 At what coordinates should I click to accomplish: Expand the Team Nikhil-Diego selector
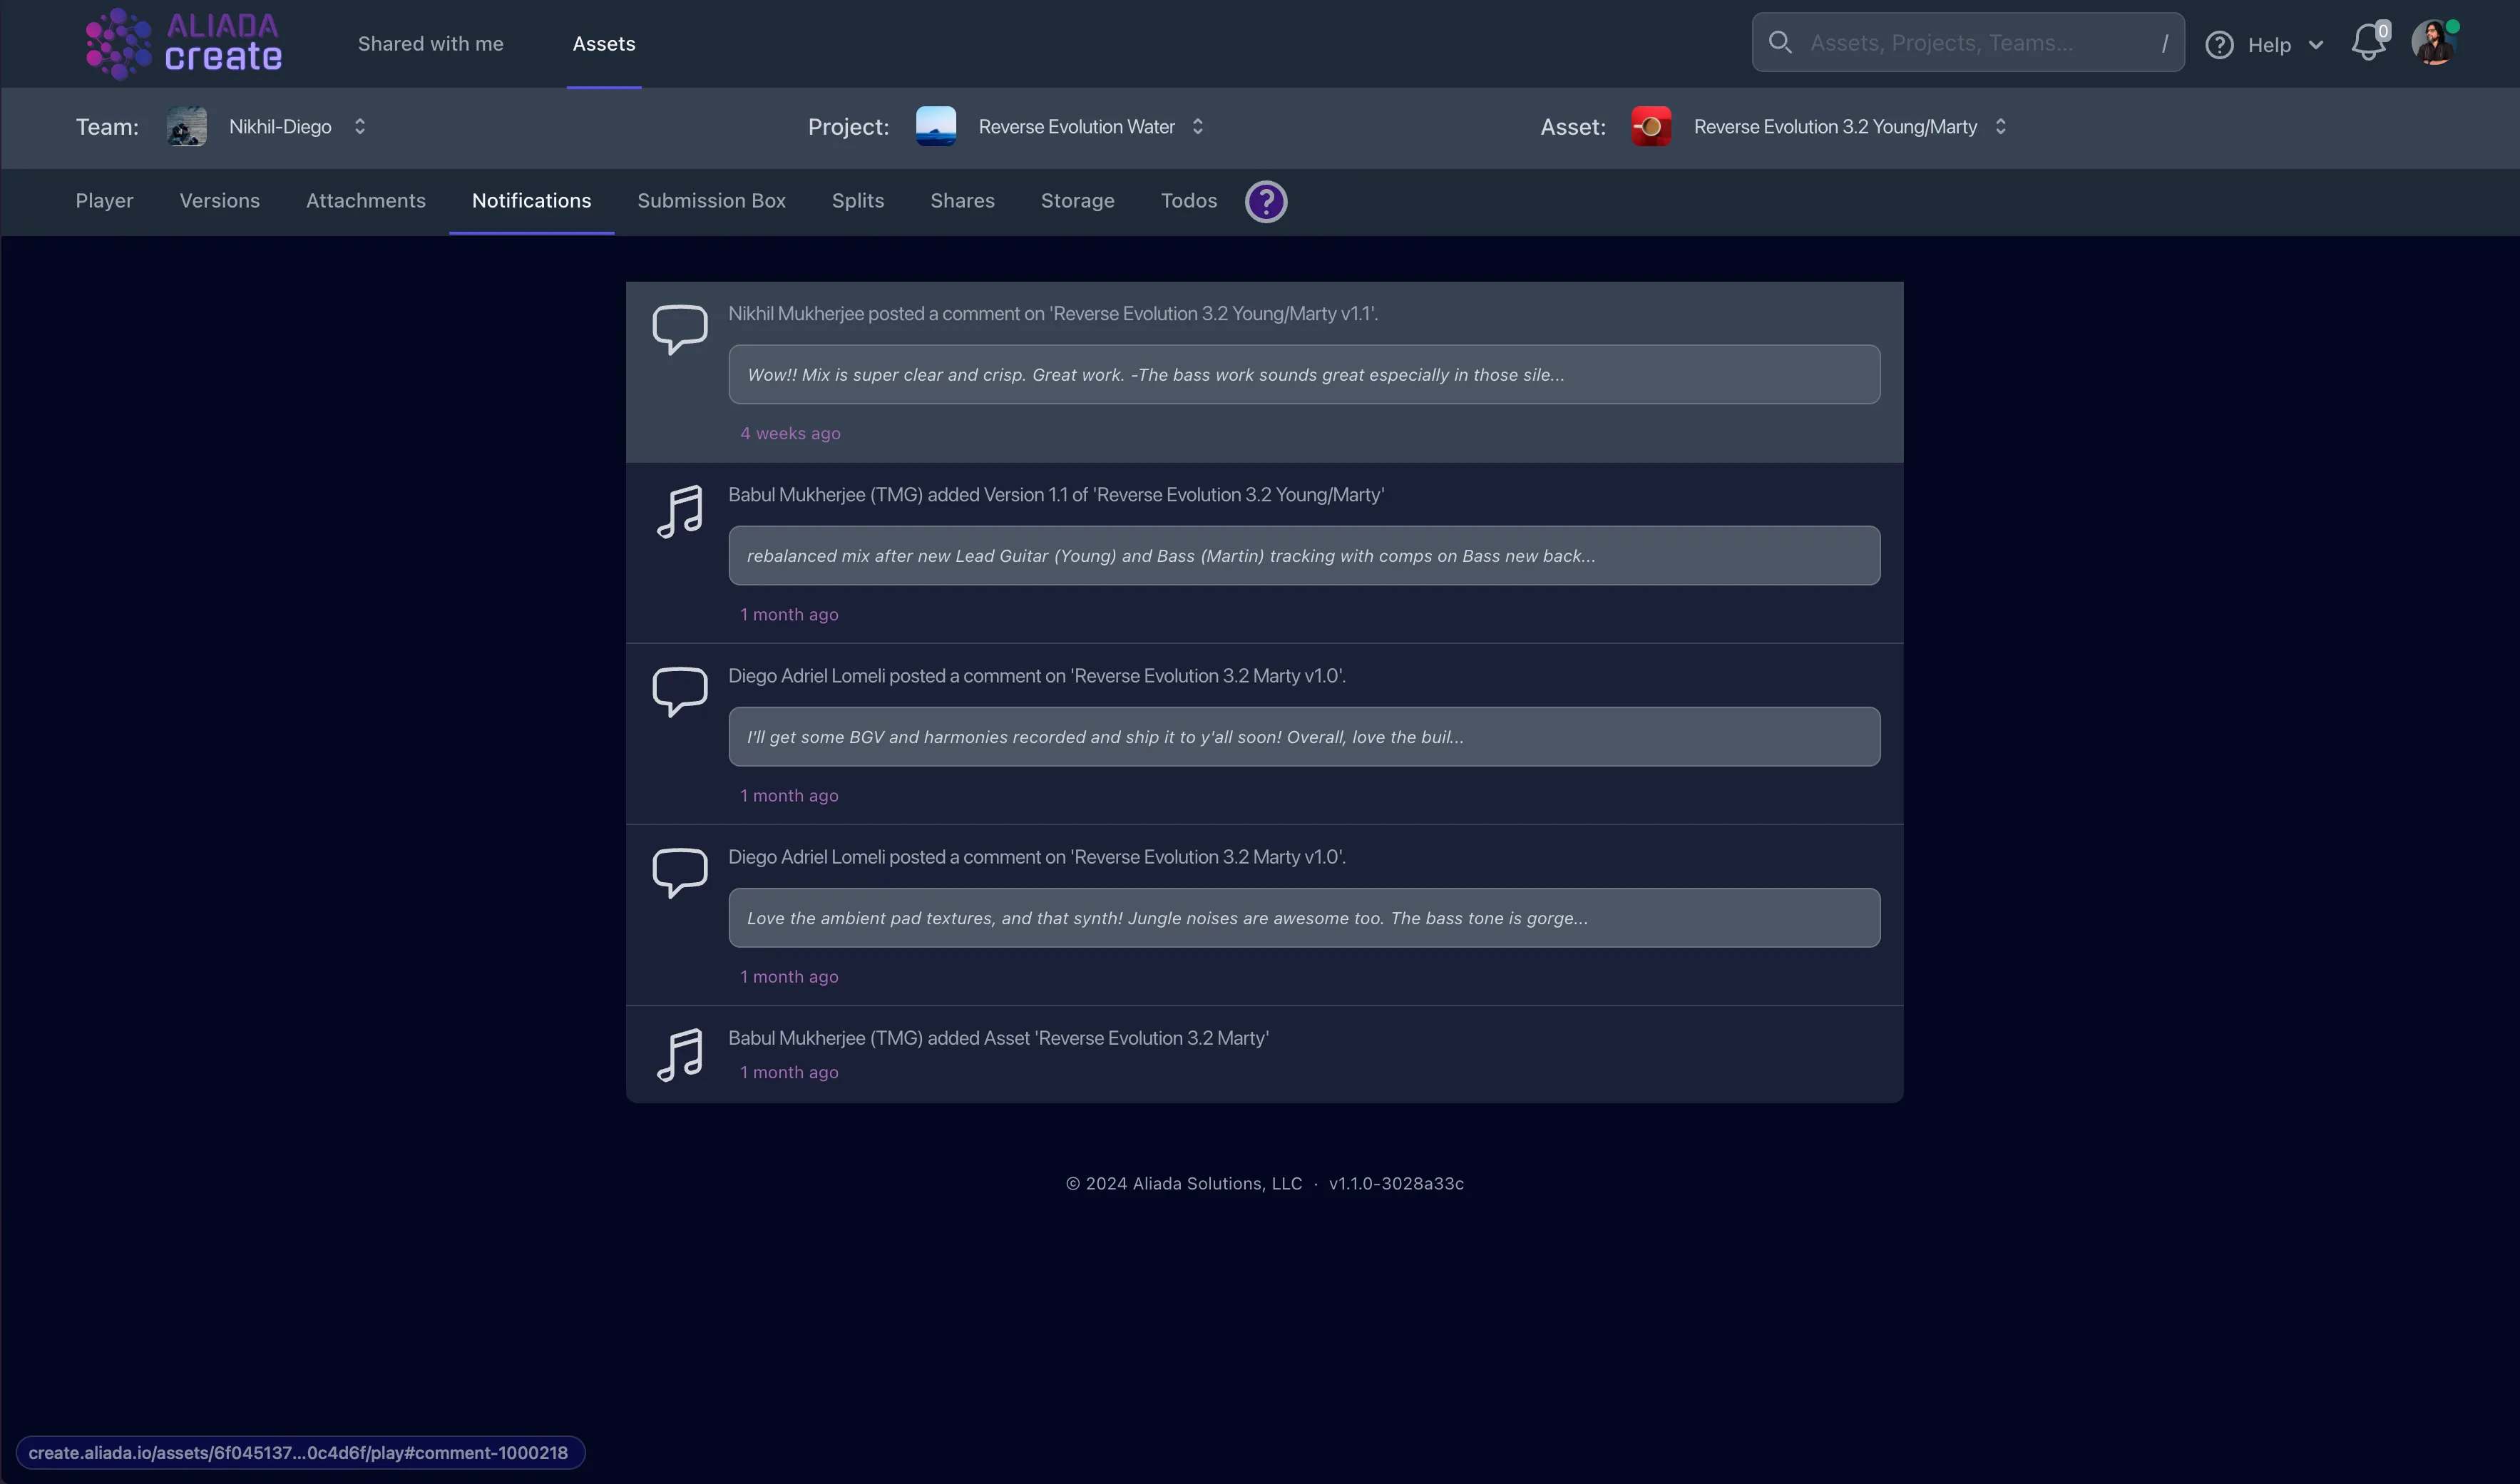pos(360,127)
